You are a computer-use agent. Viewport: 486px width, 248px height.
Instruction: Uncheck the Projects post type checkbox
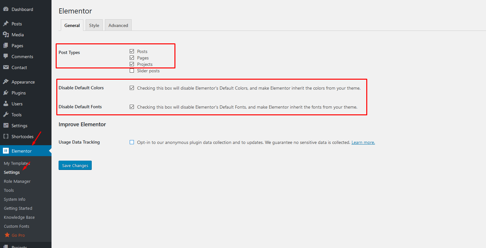132,64
